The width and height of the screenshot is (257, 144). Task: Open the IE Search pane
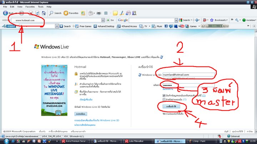[x=55, y=13]
